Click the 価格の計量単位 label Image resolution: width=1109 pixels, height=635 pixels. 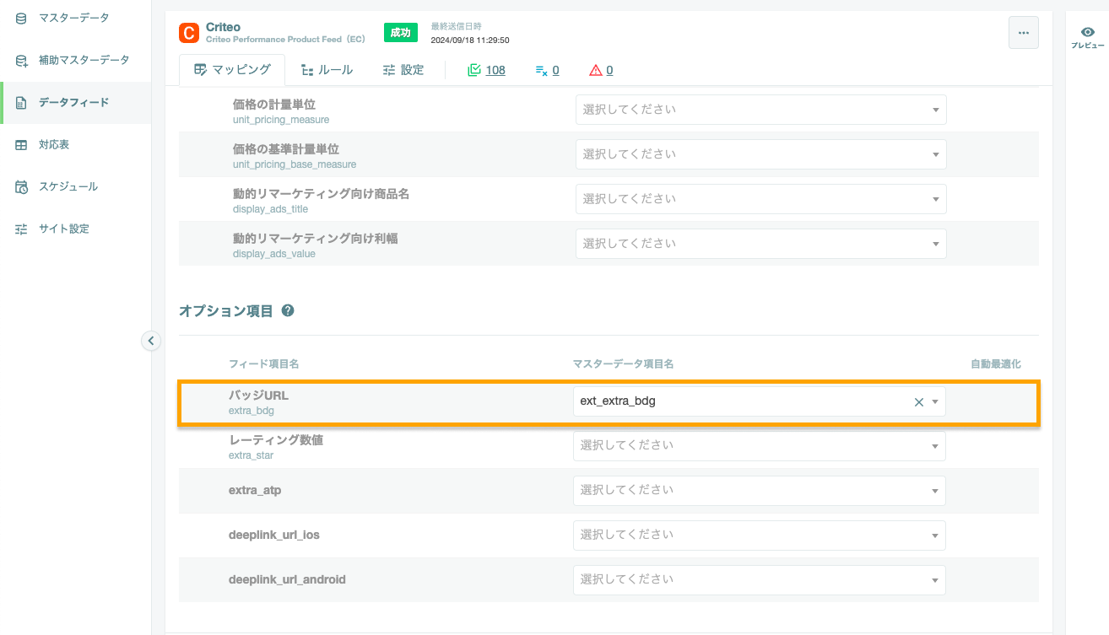274,104
